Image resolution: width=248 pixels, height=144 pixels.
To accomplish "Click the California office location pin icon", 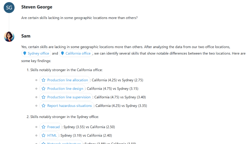I will (62, 53).
